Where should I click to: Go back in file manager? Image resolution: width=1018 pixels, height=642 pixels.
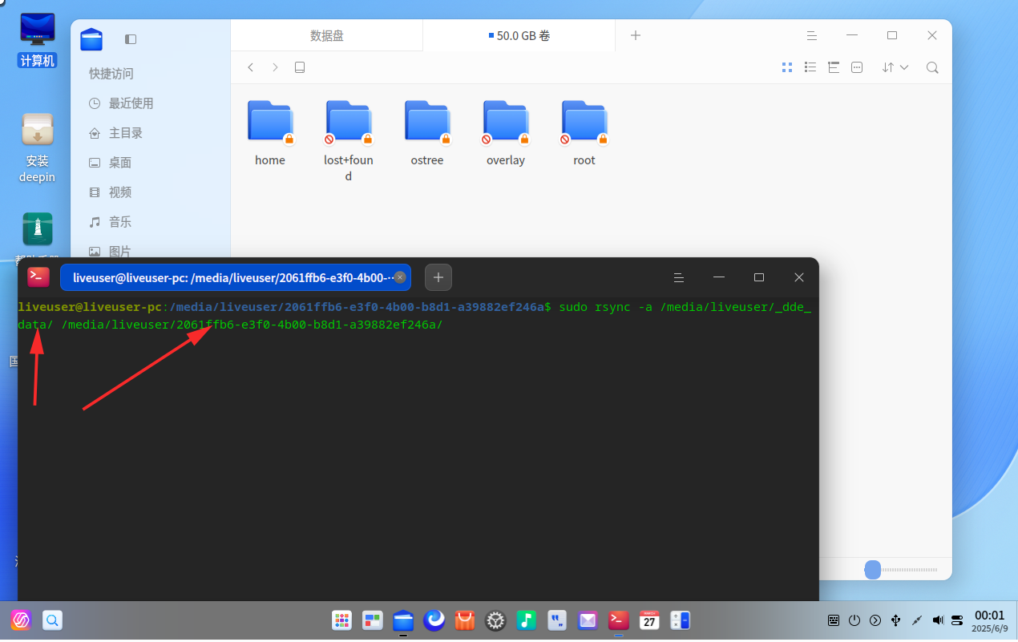(x=251, y=67)
